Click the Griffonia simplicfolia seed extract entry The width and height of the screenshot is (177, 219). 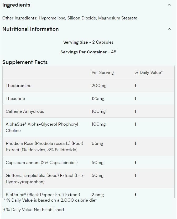[x=45, y=179]
